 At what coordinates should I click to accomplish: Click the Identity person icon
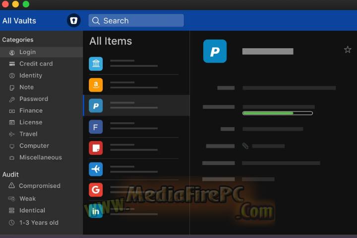click(12, 76)
